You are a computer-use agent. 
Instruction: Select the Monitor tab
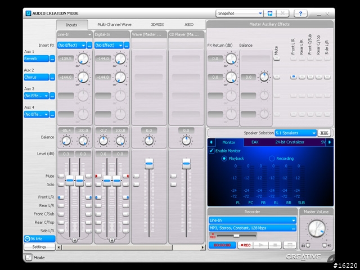pos(229,142)
